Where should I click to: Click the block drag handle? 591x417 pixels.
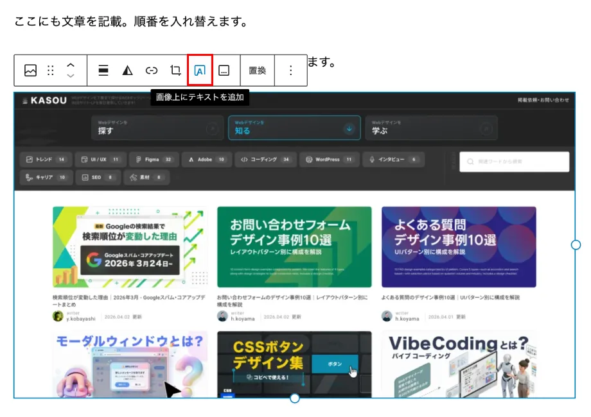(51, 71)
